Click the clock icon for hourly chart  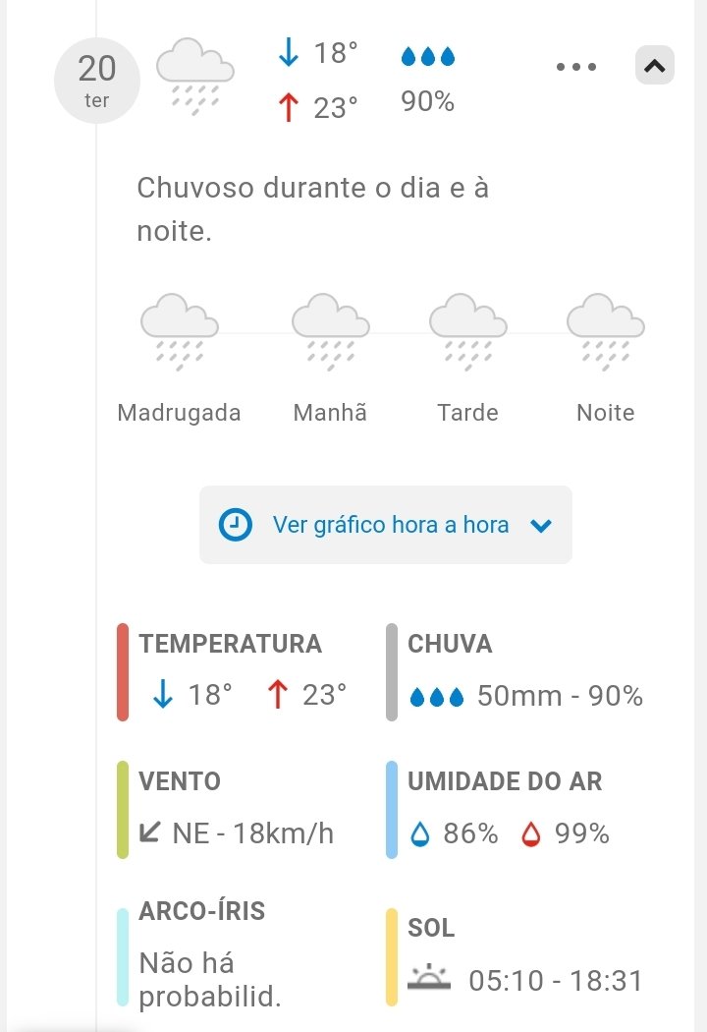pos(235,525)
